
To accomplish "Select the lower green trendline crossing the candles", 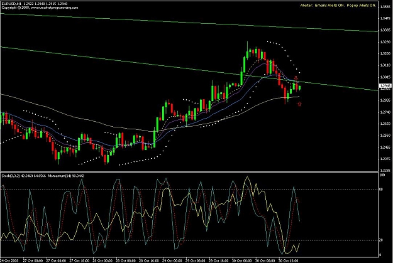I will (x=189, y=68).
